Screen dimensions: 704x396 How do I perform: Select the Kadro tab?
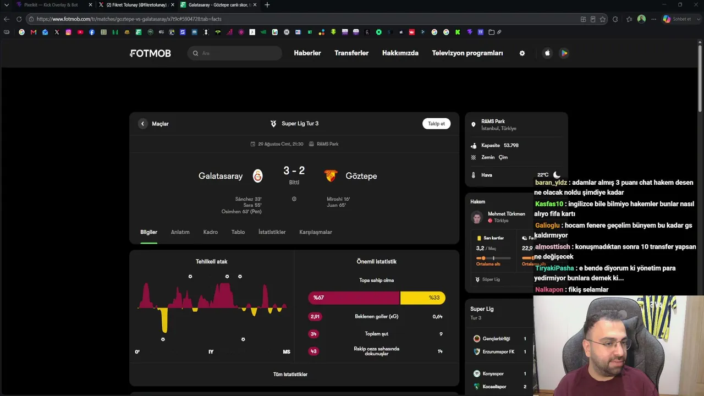pos(210,232)
